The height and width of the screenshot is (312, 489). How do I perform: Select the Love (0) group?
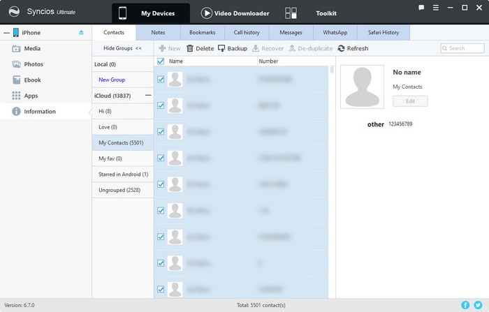123,127
